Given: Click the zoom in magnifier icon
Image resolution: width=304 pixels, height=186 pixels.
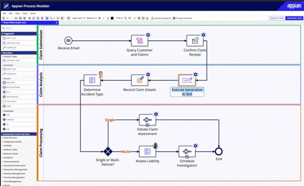Looking at the screenshot, I should pyautogui.click(x=130, y=18).
